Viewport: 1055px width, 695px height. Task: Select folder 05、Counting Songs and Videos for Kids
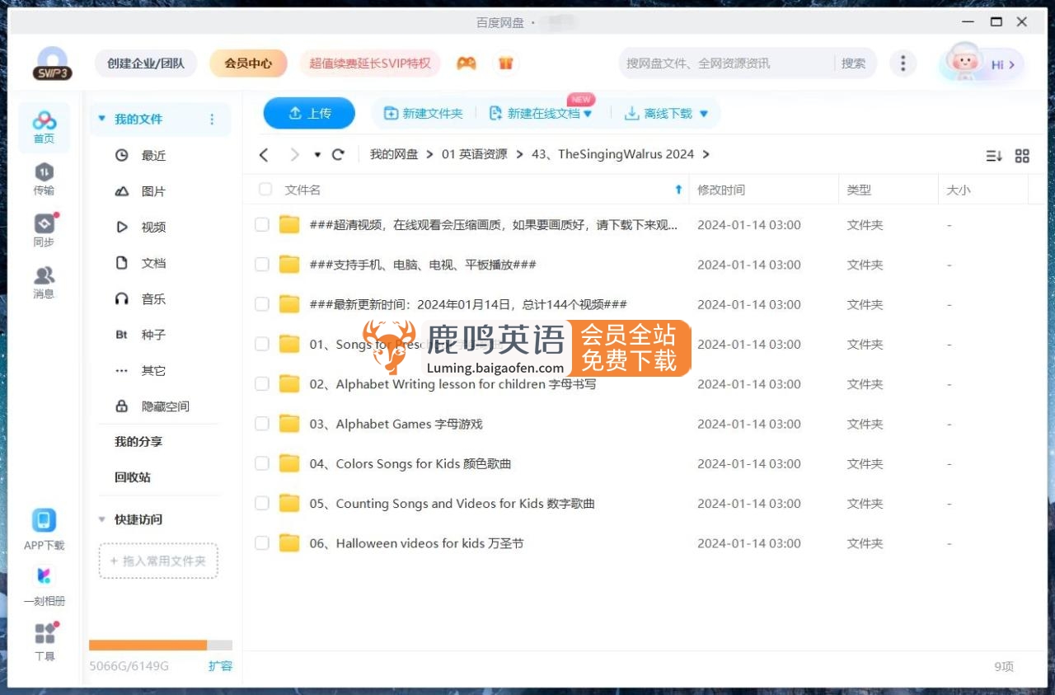pos(452,504)
